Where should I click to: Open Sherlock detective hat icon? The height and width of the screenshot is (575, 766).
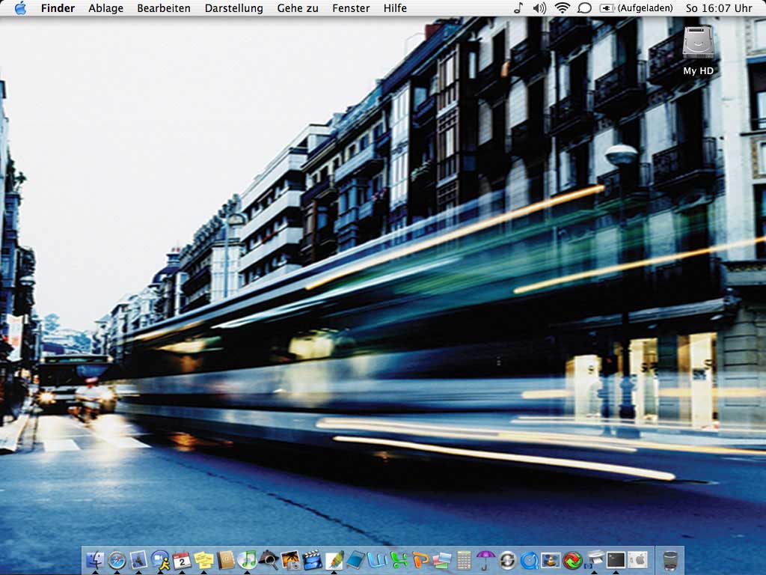(269, 560)
